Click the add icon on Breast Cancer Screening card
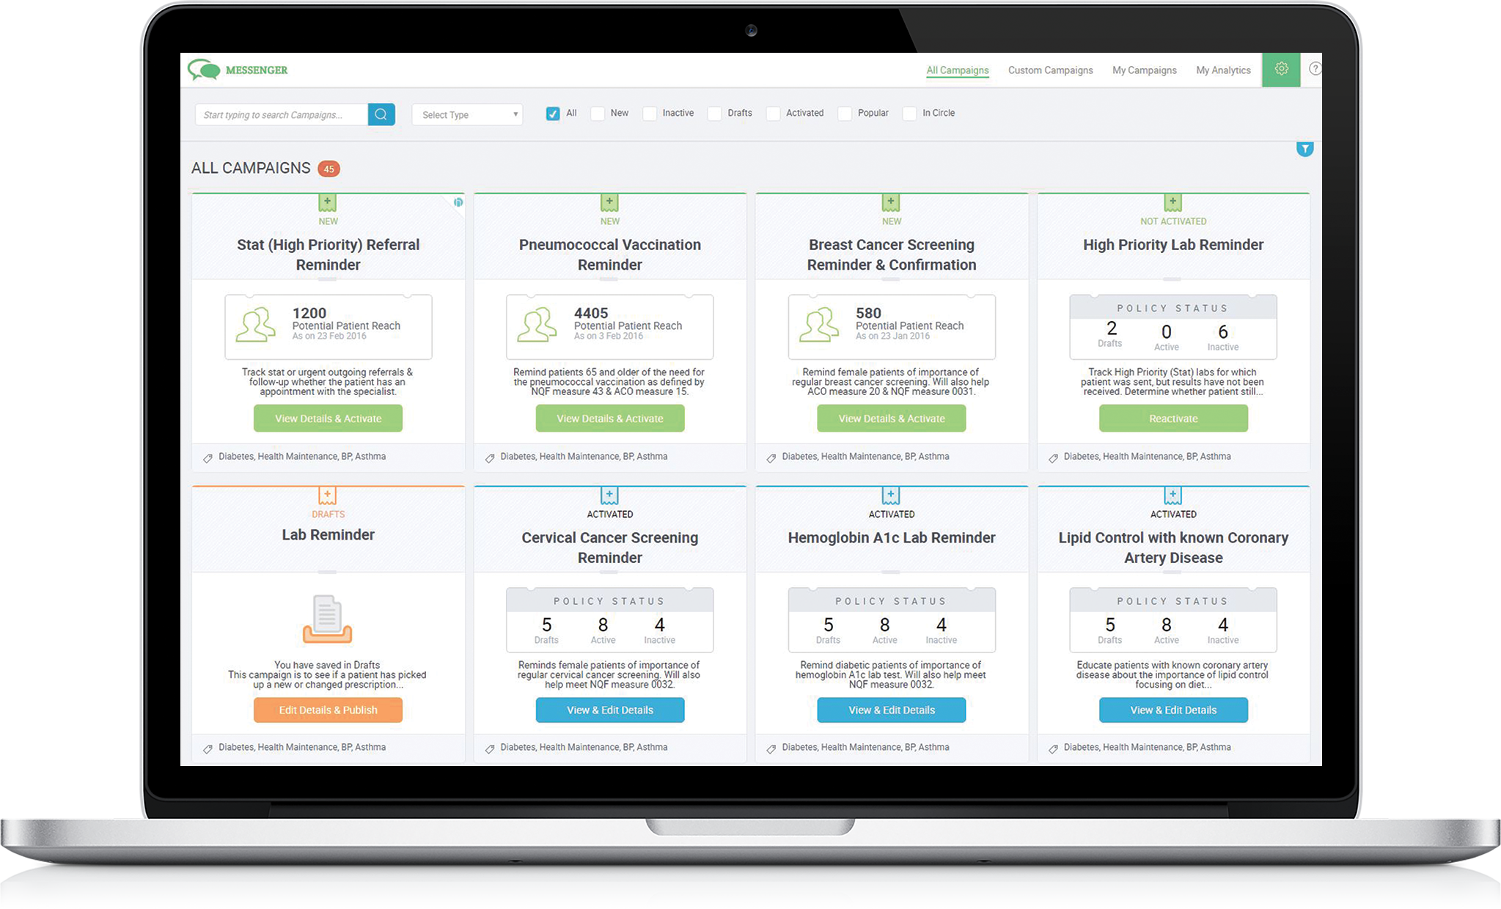Viewport: 1501px width, 909px height. [x=890, y=202]
